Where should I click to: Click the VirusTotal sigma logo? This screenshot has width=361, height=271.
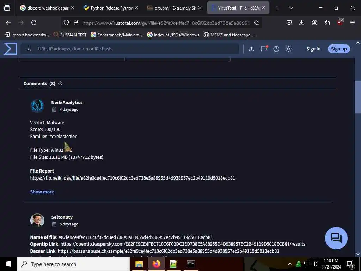[10, 49]
